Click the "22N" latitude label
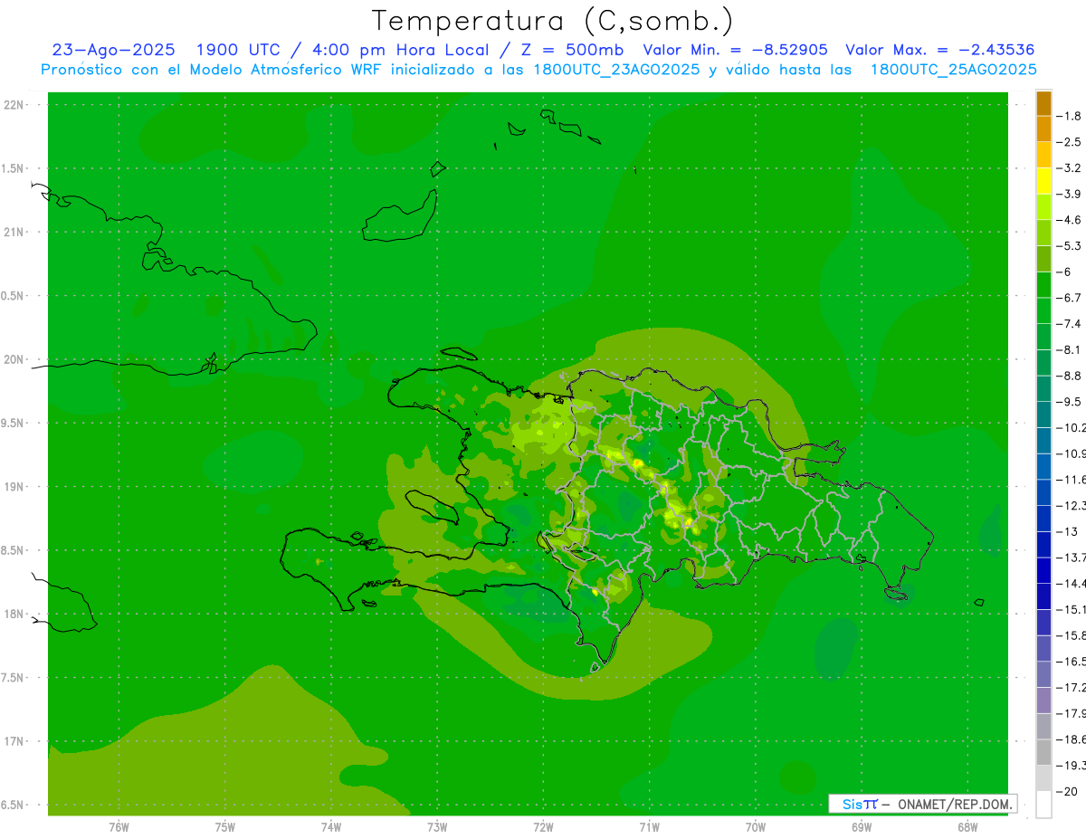The width and height of the screenshot is (1086, 839). click(15, 105)
